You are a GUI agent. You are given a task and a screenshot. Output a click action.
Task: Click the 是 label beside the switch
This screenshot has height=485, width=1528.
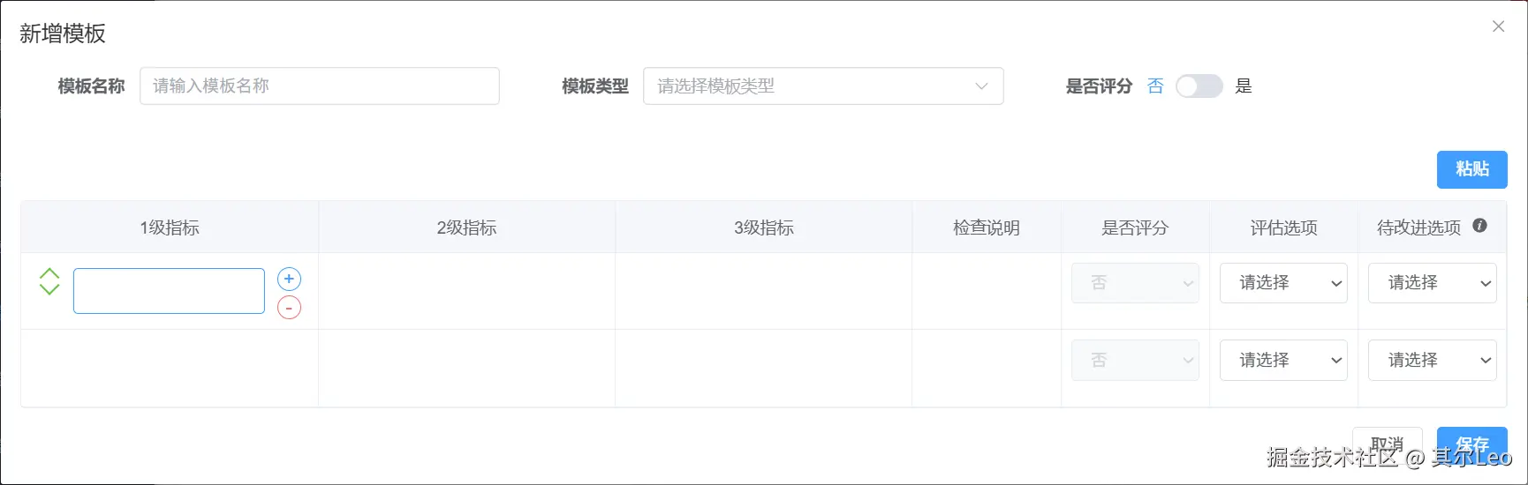click(1244, 86)
